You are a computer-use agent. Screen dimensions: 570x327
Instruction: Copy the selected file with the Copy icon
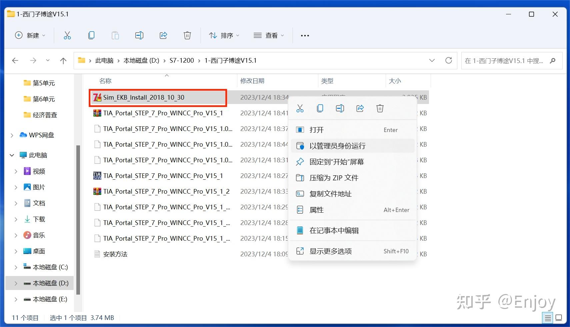(91, 35)
